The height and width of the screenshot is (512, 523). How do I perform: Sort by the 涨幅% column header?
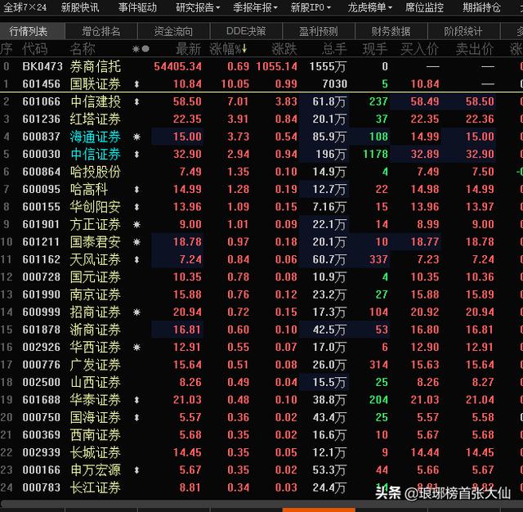point(228,49)
